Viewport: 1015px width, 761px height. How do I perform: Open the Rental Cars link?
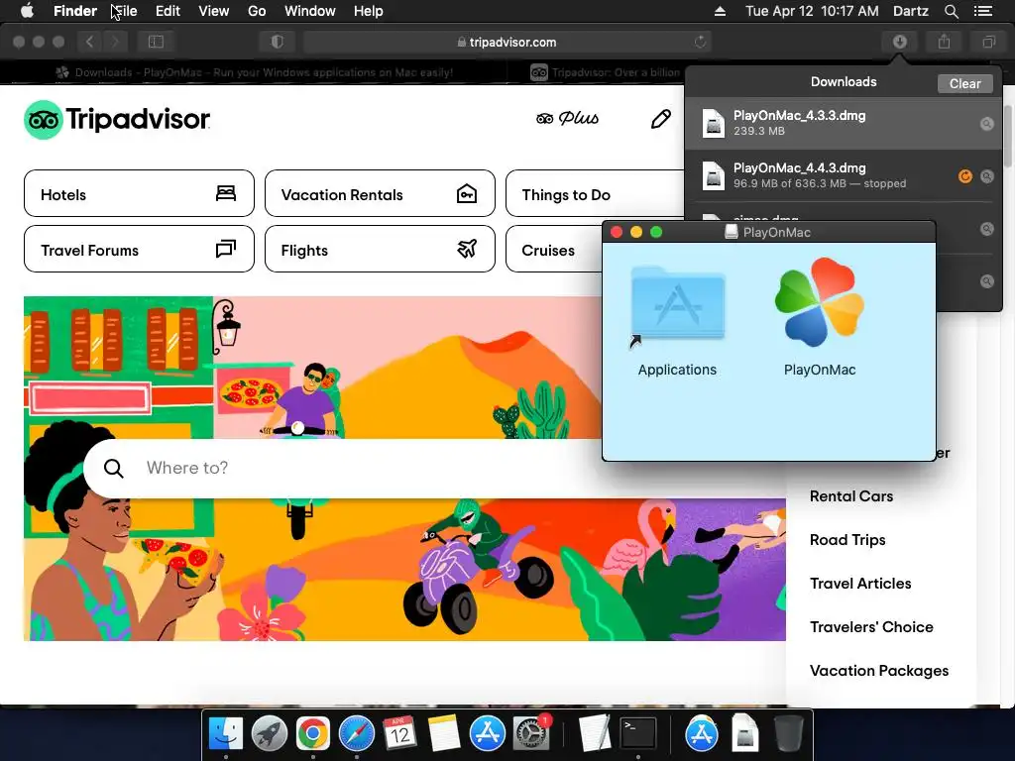(851, 496)
